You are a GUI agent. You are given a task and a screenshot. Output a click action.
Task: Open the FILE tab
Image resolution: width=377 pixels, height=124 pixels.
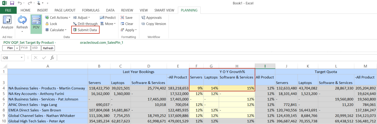pos(8,10)
